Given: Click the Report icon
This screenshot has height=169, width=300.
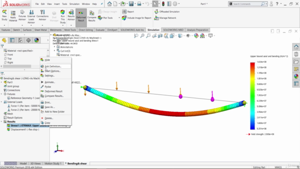Looking at the screenshot, I should point(124,12).
